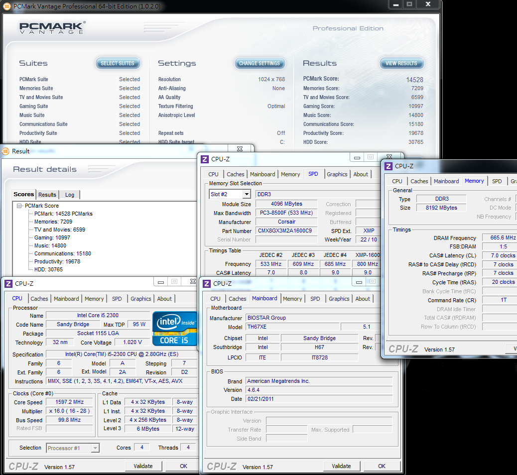
Task: Click OK in Mainboard CPU-Z window
Action: click(382, 466)
